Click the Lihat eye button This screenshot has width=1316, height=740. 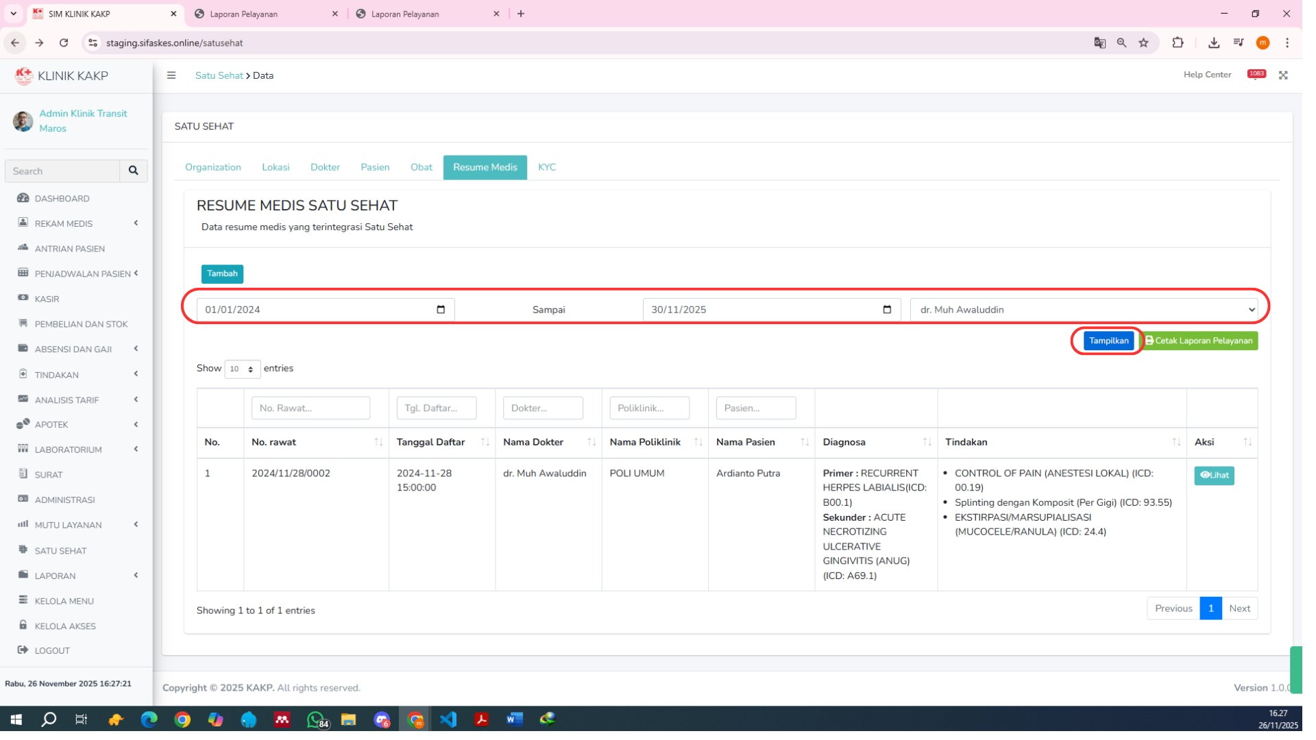[1214, 476]
